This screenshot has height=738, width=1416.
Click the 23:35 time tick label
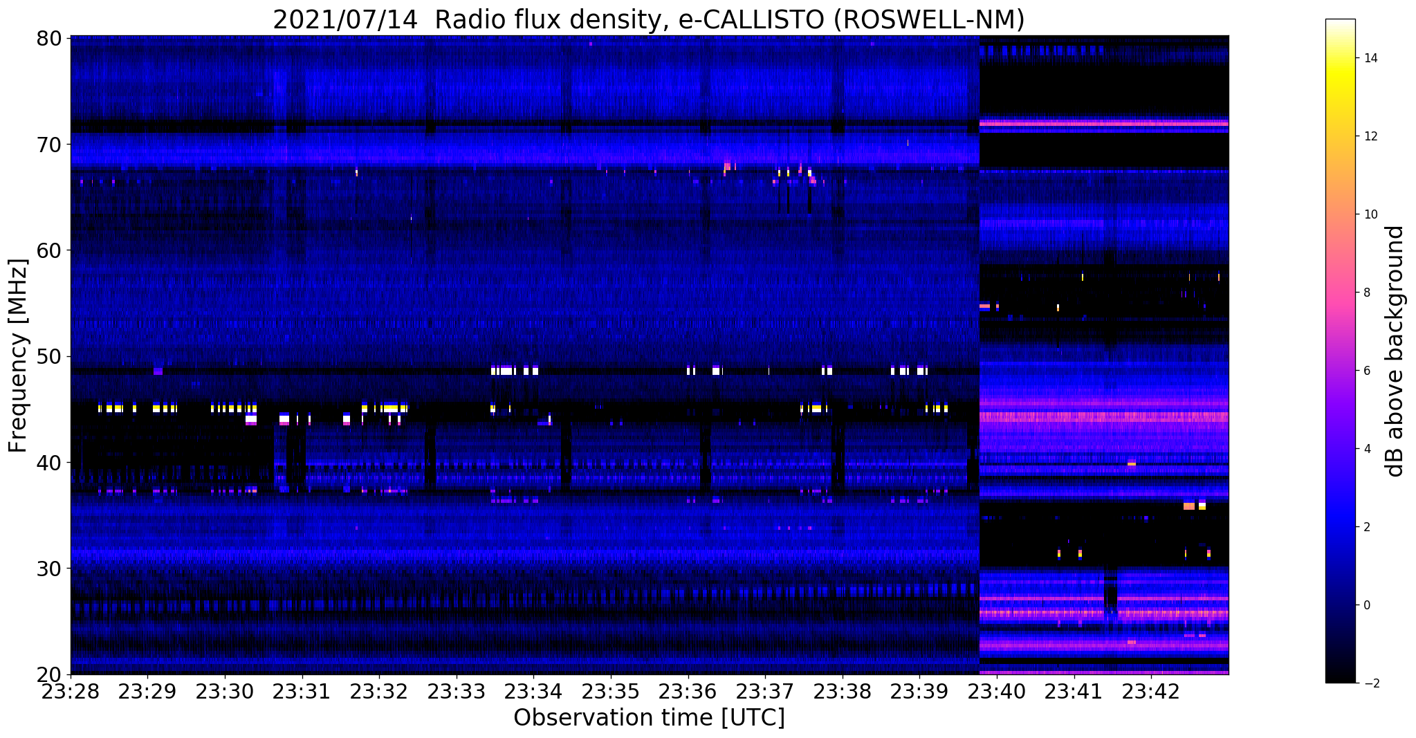(x=611, y=692)
